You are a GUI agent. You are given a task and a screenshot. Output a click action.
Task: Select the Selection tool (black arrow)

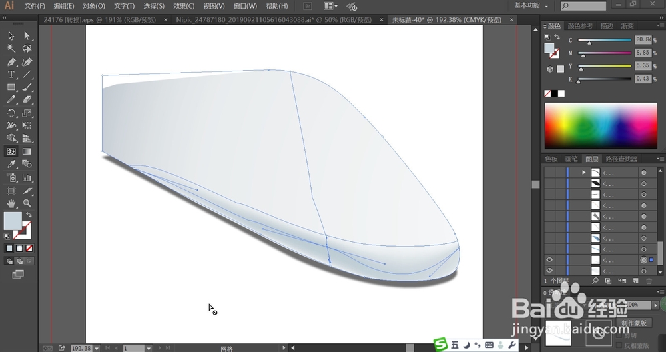(11, 36)
